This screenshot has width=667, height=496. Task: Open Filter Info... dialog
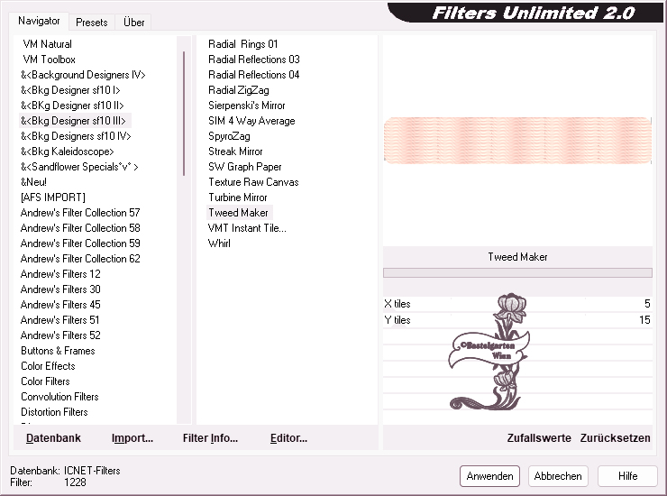click(x=210, y=438)
